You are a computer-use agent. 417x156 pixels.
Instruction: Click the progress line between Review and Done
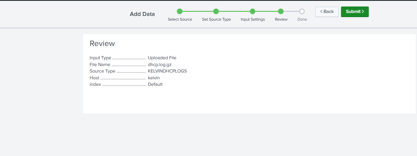click(291, 12)
